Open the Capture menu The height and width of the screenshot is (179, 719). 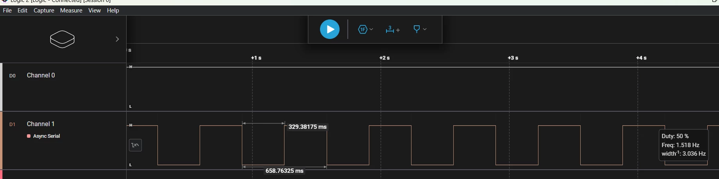pyautogui.click(x=44, y=11)
